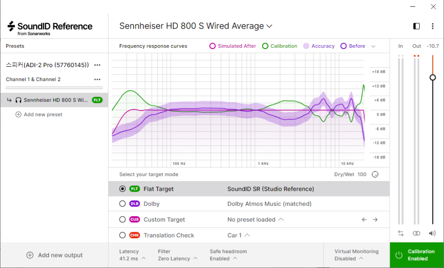Expand the frequency response curves legend chevron
Image resolution: width=444 pixels, height=268 pixels.
[373, 46]
